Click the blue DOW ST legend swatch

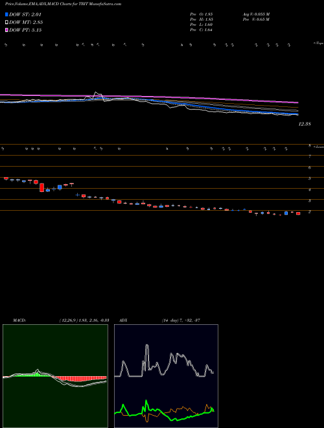tap(6, 14)
